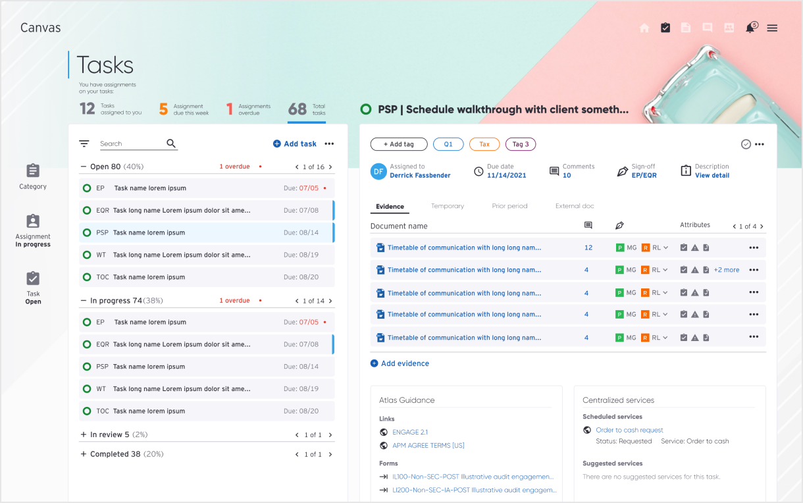Open the ENGAGE 2.1 guidance link
This screenshot has height=503, width=803.
410,432
